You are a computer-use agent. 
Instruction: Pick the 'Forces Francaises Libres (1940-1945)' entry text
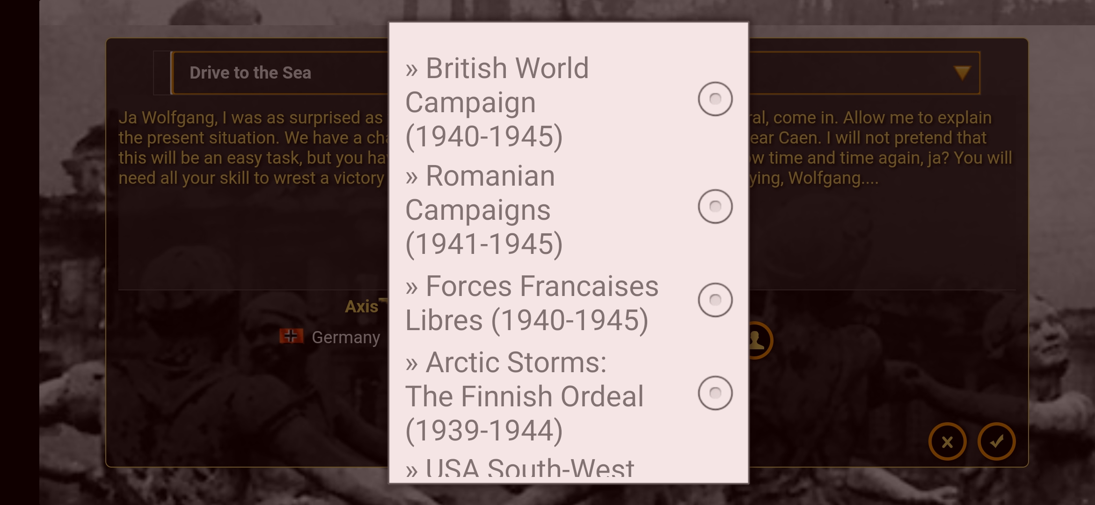531,303
